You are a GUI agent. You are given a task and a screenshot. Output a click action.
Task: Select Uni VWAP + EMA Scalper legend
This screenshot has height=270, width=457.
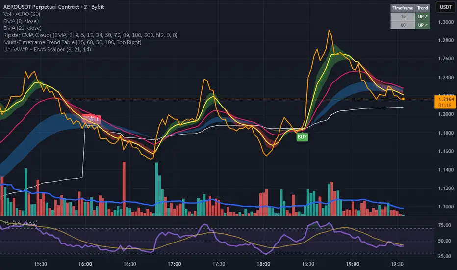click(x=47, y=49)
